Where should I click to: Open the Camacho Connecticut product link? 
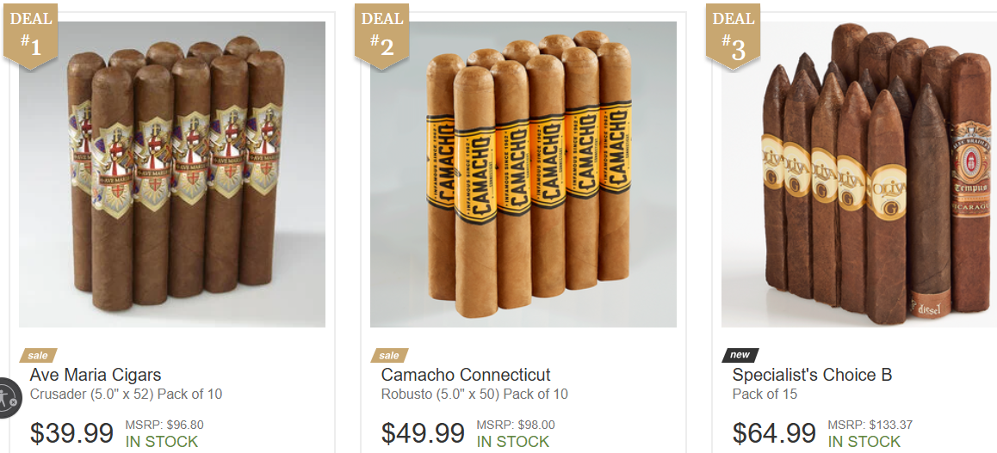coord(466,375)
